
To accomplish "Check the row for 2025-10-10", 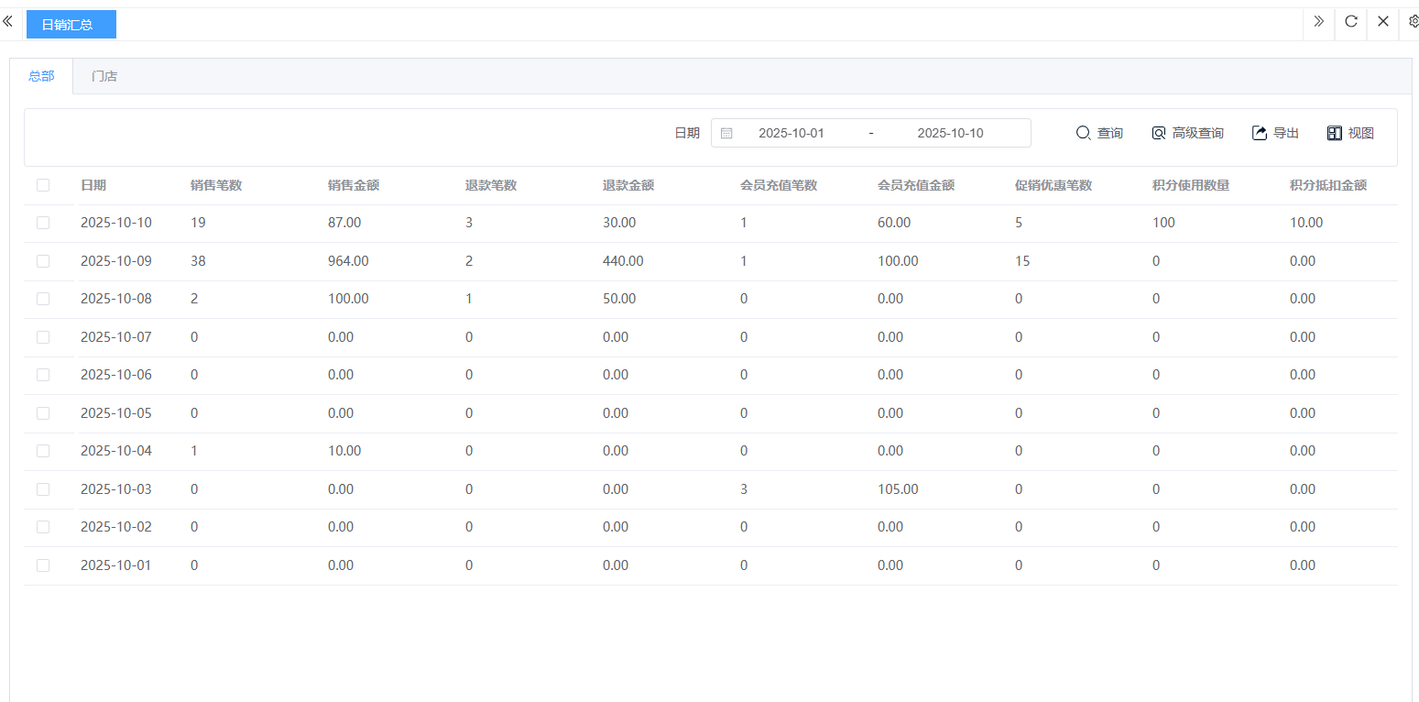I will tap(43, 223).
